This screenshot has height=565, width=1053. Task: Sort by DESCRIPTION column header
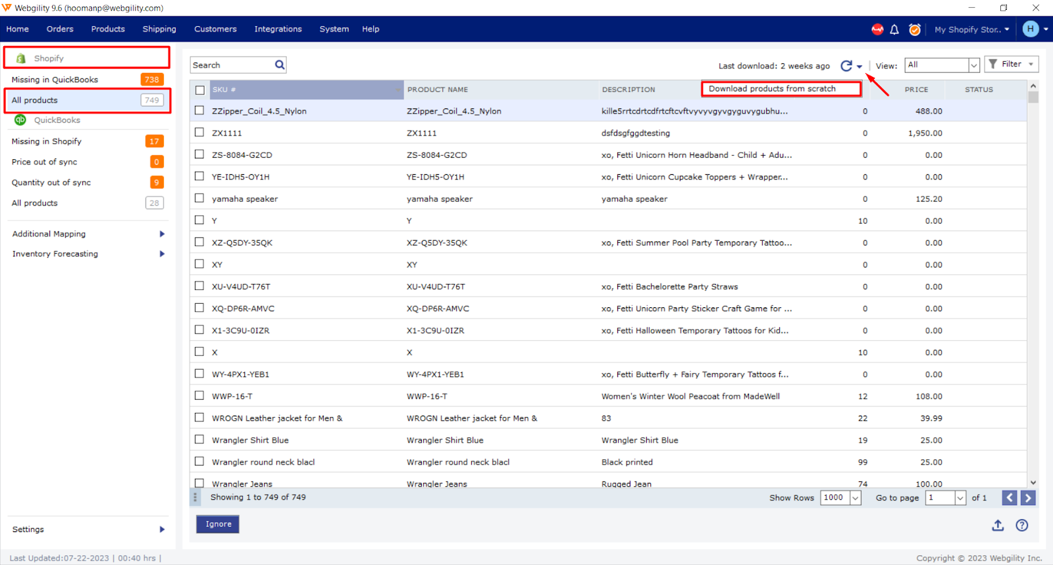pos(629,90)
